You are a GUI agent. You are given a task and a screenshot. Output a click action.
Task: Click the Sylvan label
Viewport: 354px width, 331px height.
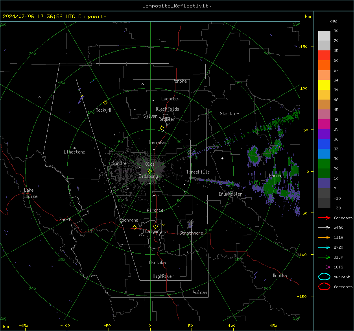pos(150,116)
